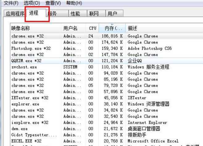The image size is (203, 146).
Task: Switch to the 应用程序 tab
Action: click(x=14, y=14)
